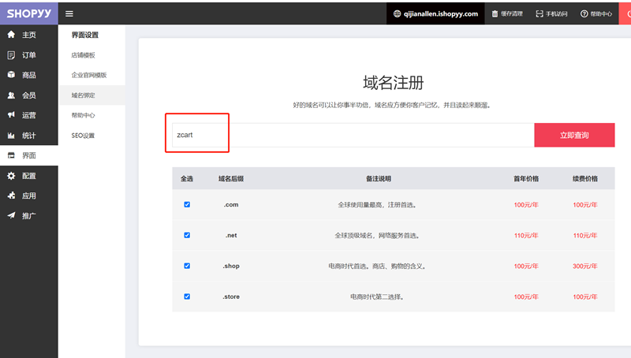This screenshot has width=631, height=358.
Task: Uncheck the .net domain checkbox
Action: [187, 235]
